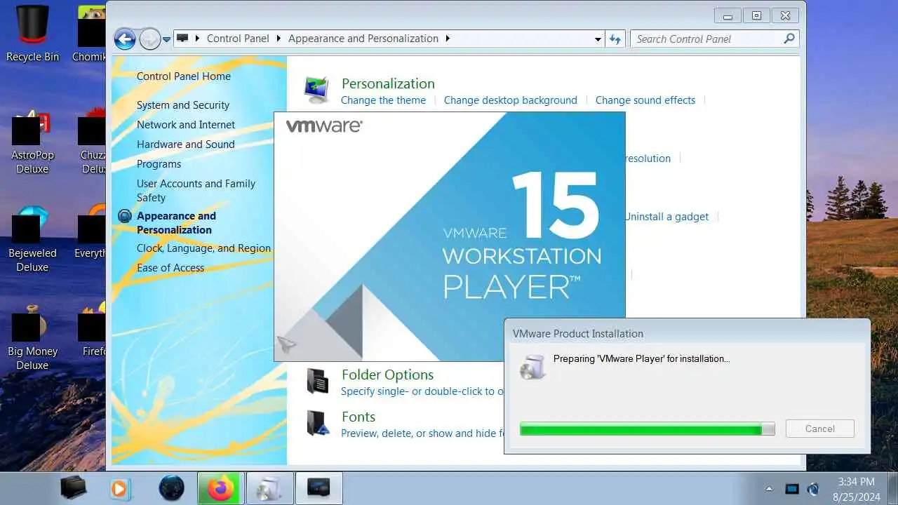Switch to Control Panel taskbar button

click(319, 488)
